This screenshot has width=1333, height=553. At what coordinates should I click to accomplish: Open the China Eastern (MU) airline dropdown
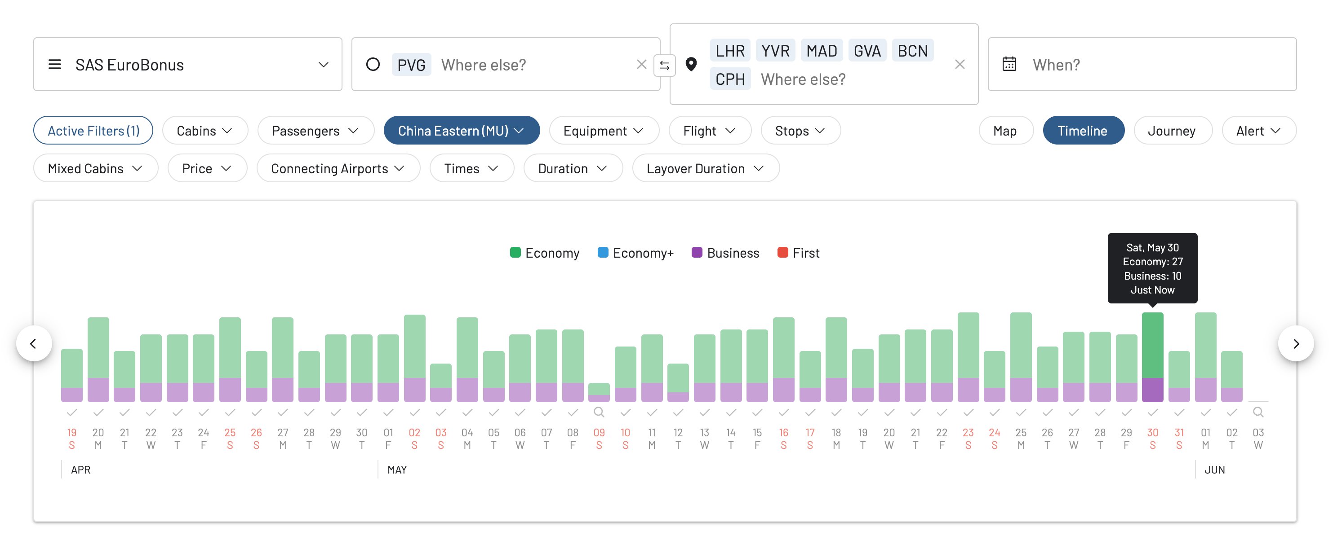coord(461,131)
